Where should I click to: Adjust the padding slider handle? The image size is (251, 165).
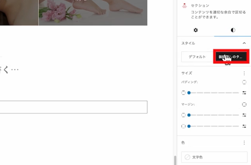coord(189,93)
